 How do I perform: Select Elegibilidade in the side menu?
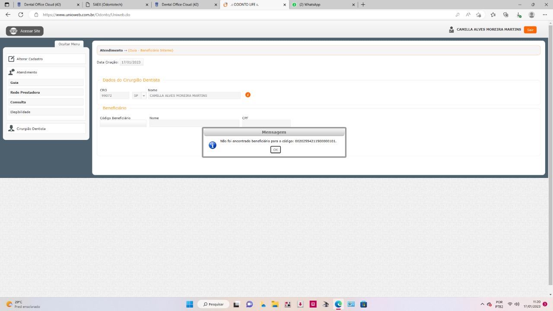46,112
